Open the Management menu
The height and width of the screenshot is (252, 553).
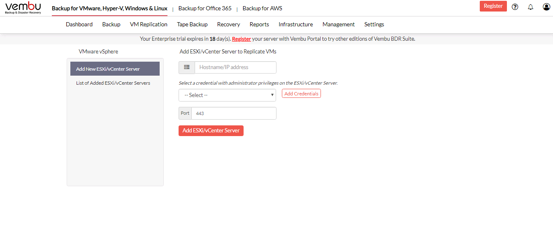[339, 24]
